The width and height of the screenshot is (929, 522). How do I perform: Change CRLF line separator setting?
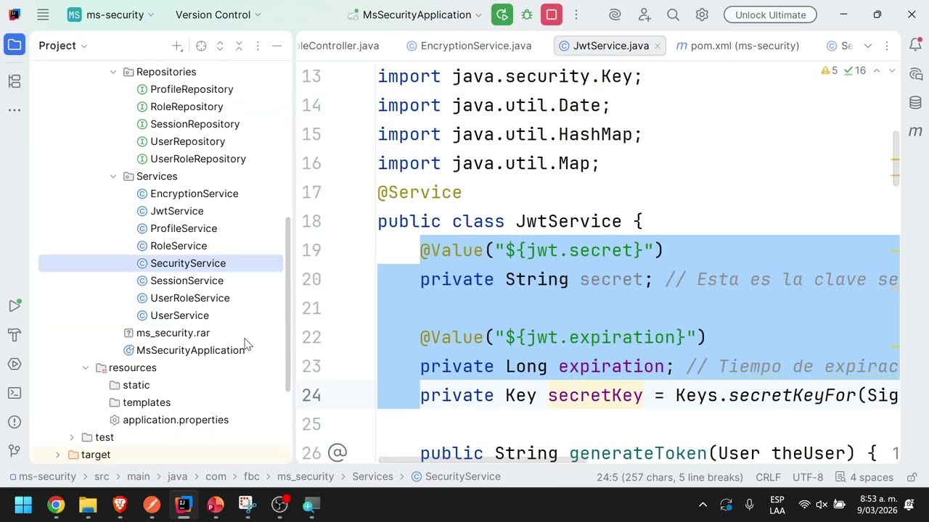[768, 477]
